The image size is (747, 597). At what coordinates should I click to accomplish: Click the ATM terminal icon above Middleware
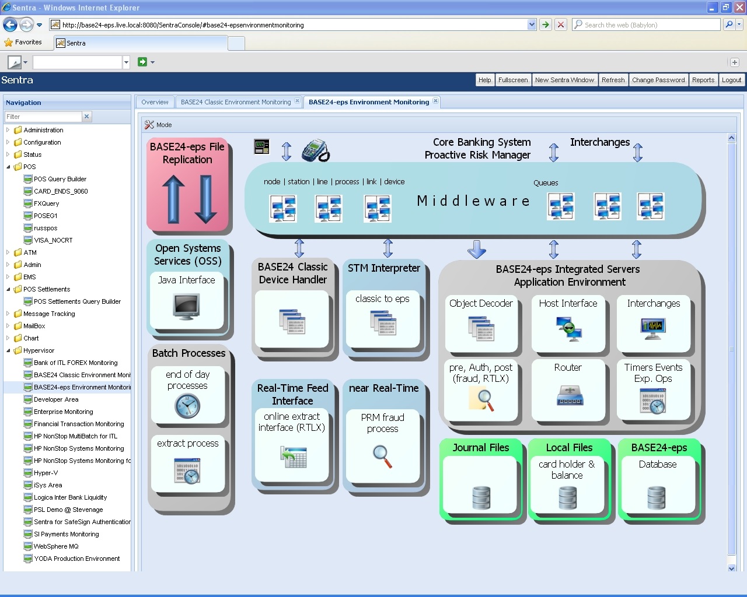262,147
